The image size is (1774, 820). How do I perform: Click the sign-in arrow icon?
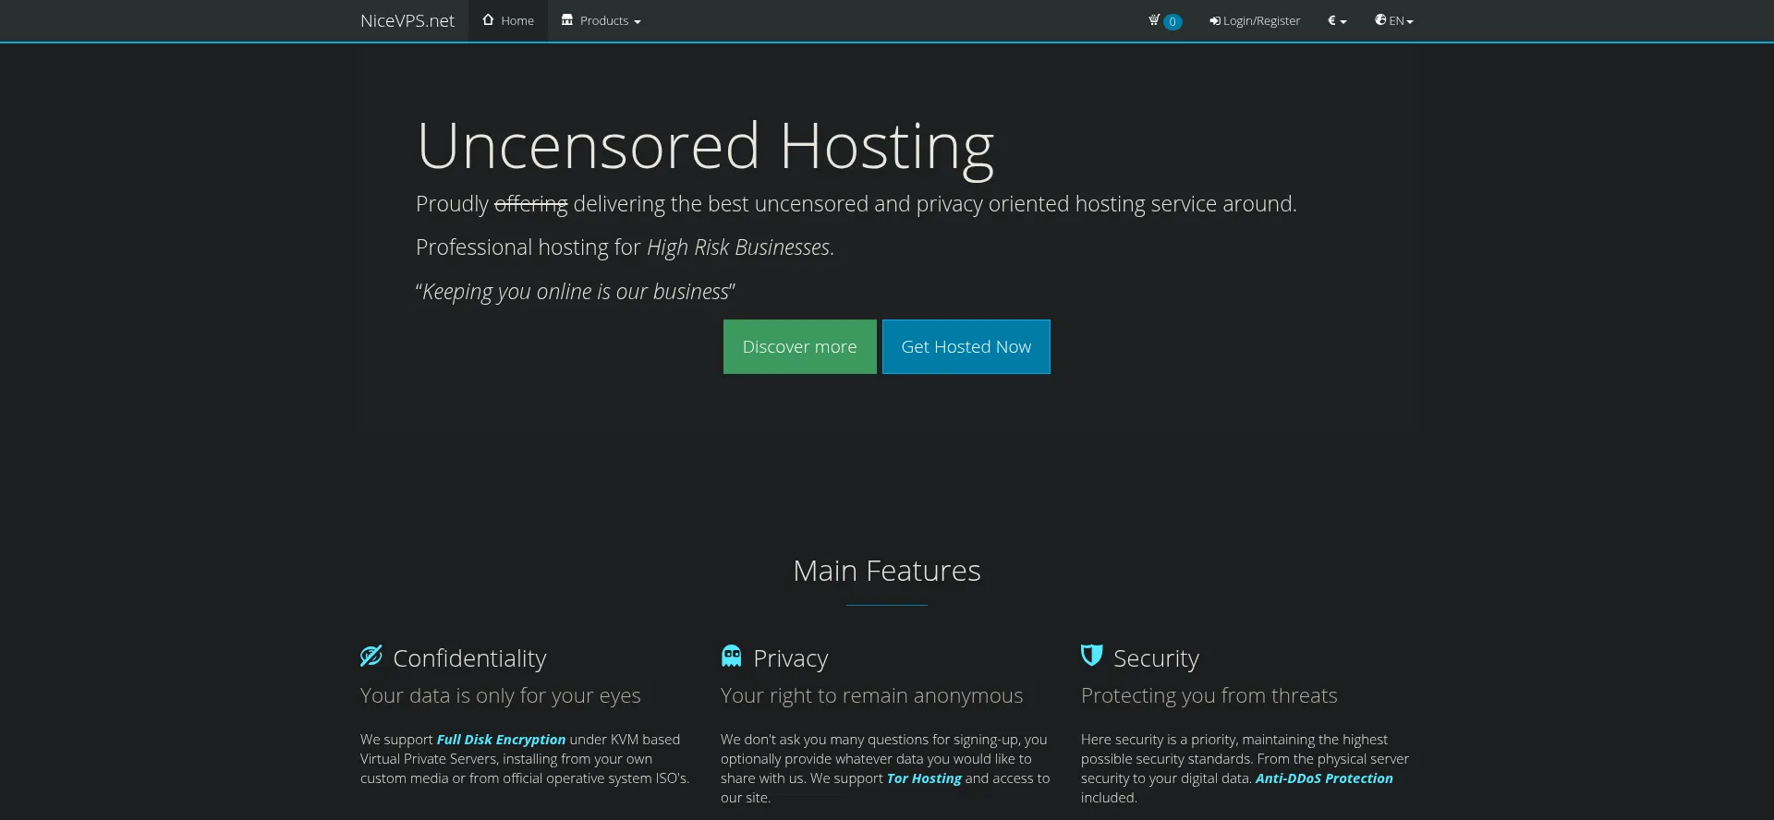(1215, 20)
